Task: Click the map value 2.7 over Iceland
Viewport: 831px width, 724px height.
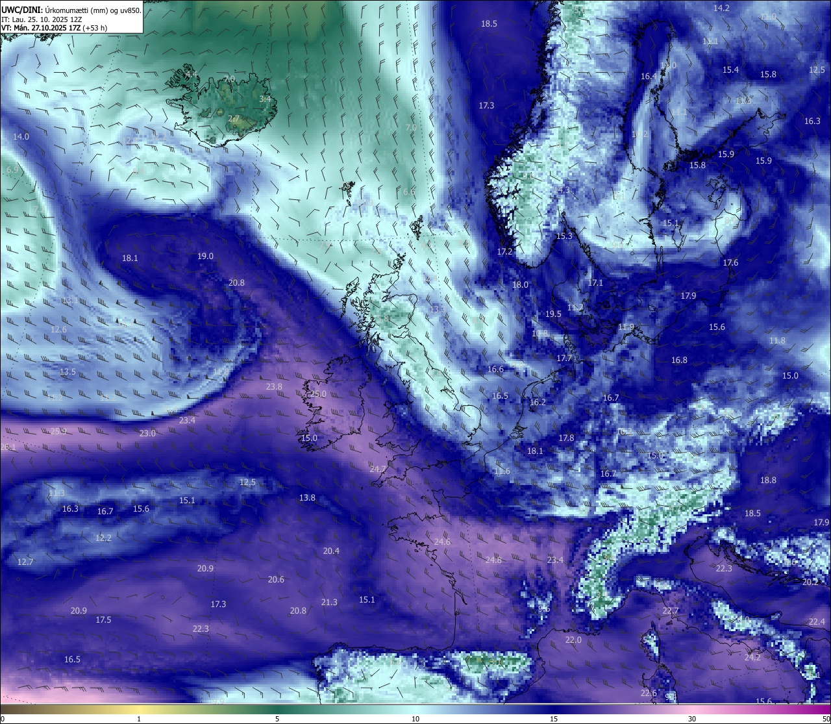Action: pyautogui.click(x=234, y=119)
